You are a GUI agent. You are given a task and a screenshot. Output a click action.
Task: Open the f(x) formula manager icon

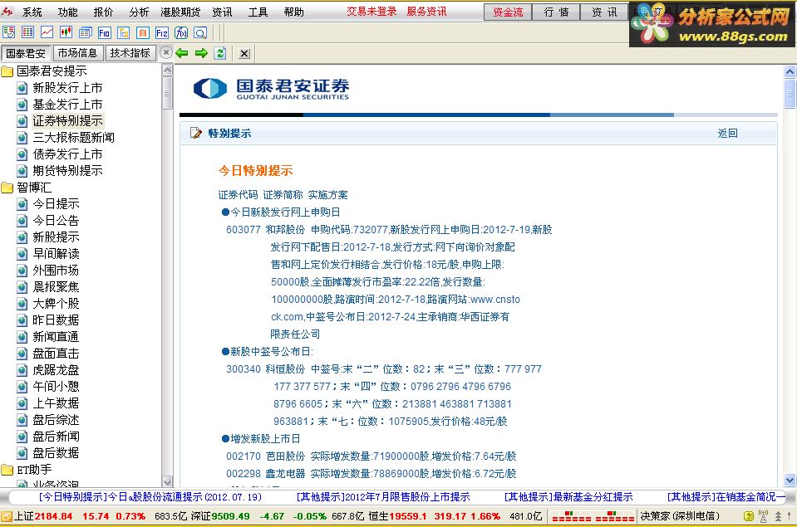pos(181,32)
